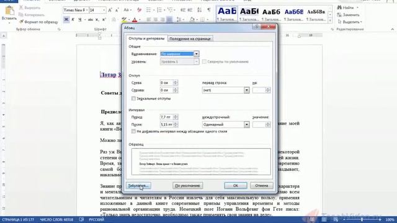Image resolution: width=397 pixels, height=223 pixels.
Task: Close the Абзац dialog with red X
Action: point(269,27)
